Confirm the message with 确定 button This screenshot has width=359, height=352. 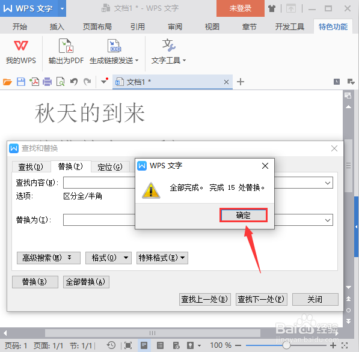coord(244,215)
